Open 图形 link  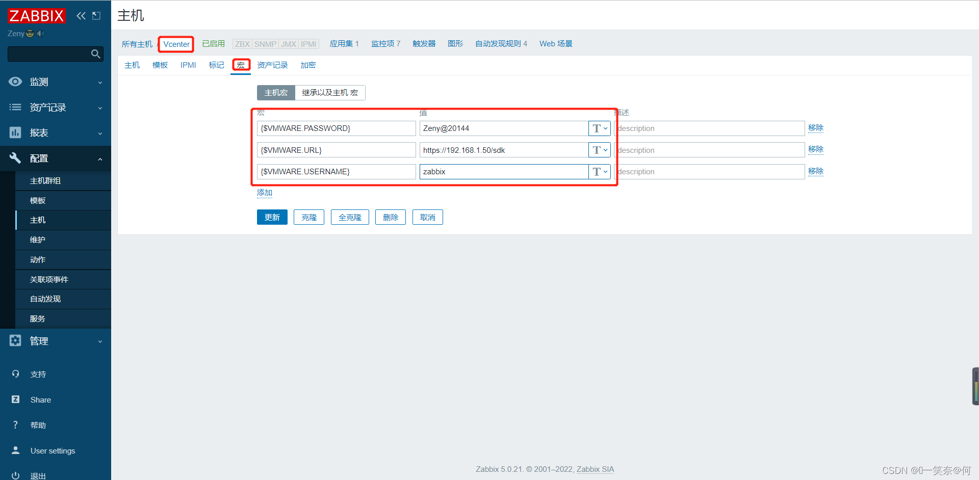tap(455, 44)
